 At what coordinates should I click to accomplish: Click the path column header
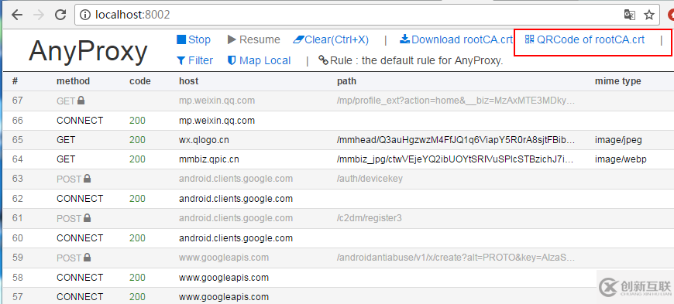click(x=346, y=81)
